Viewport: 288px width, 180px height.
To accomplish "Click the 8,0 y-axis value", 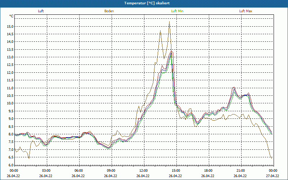I will [11, 134].
